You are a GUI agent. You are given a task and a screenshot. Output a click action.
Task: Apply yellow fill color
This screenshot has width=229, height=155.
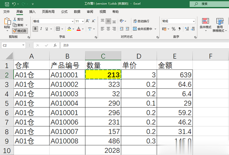[69, 29]
